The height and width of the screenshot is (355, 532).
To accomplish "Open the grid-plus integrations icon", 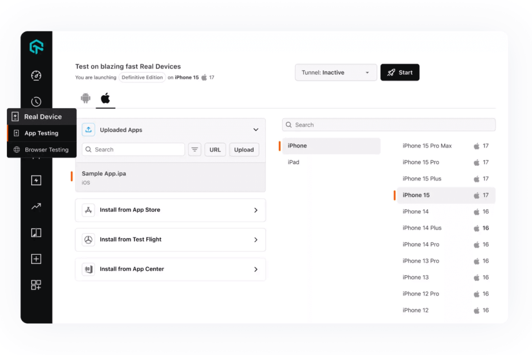I will 36,285.
